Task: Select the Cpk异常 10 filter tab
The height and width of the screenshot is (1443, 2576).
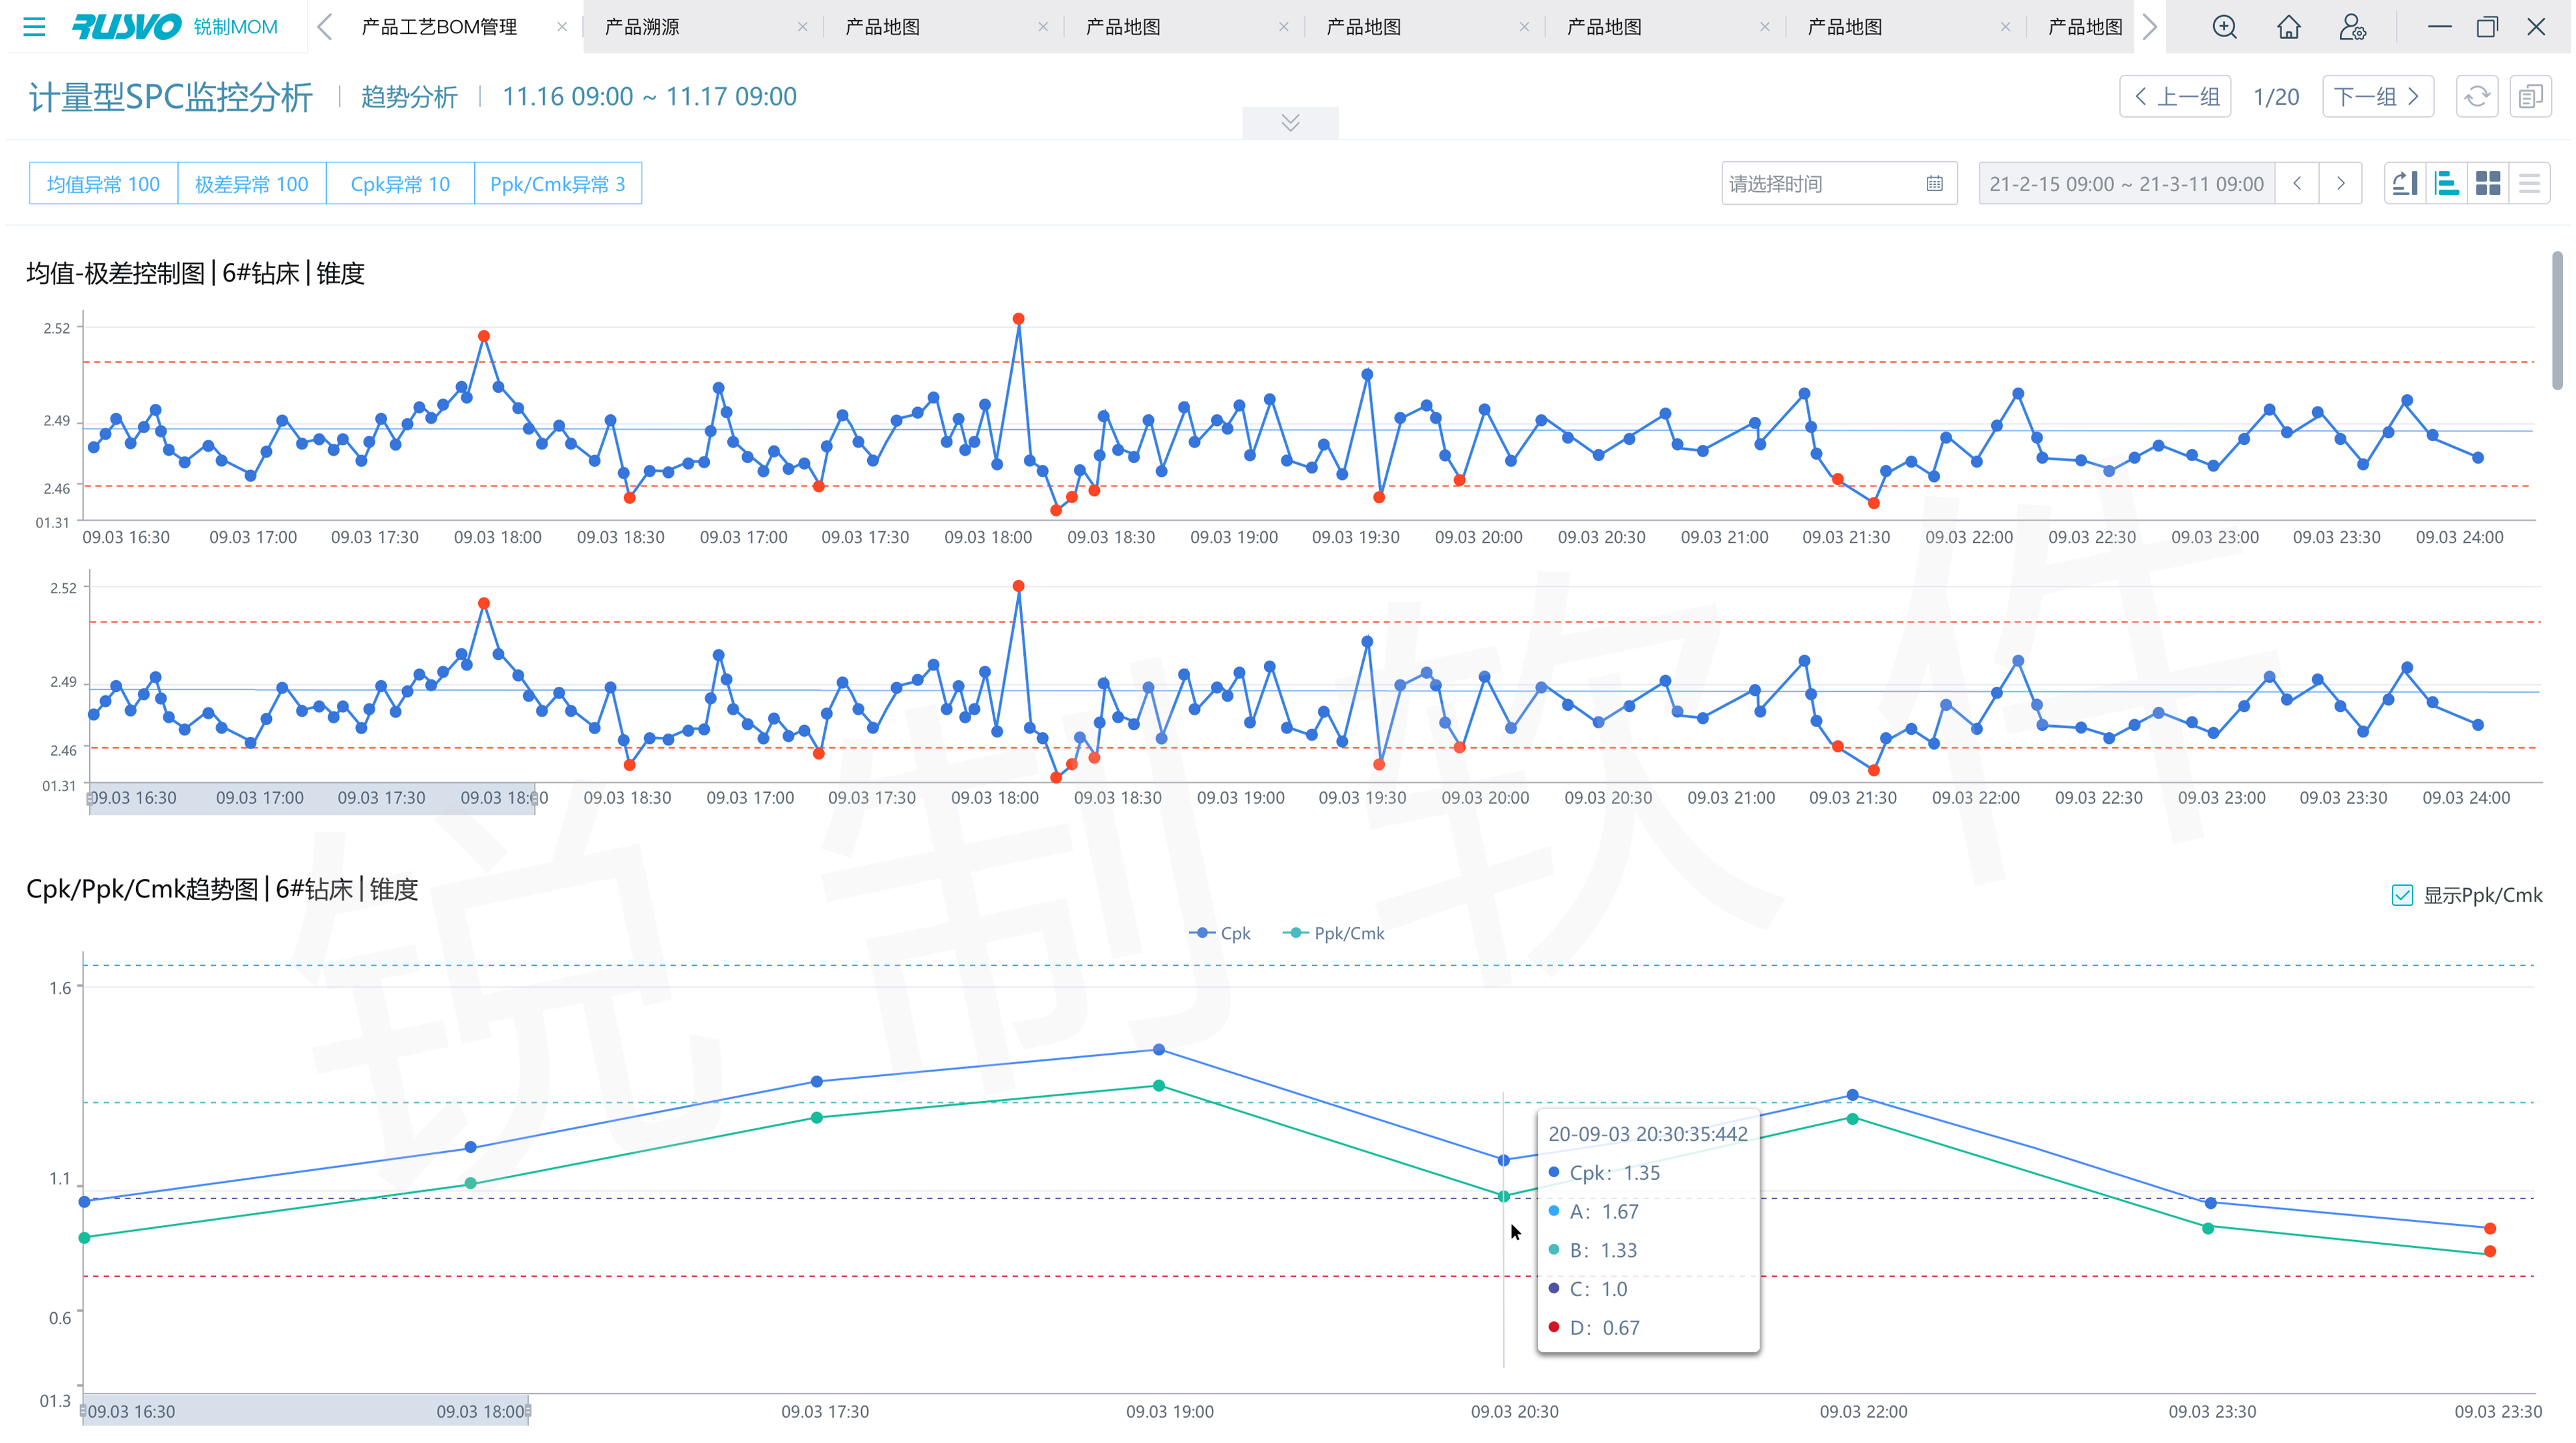Action: click(400, 184)
